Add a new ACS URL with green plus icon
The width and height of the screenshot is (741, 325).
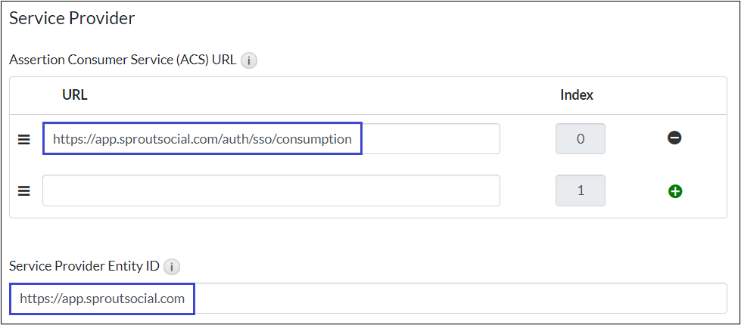click(x=675, y=191)
